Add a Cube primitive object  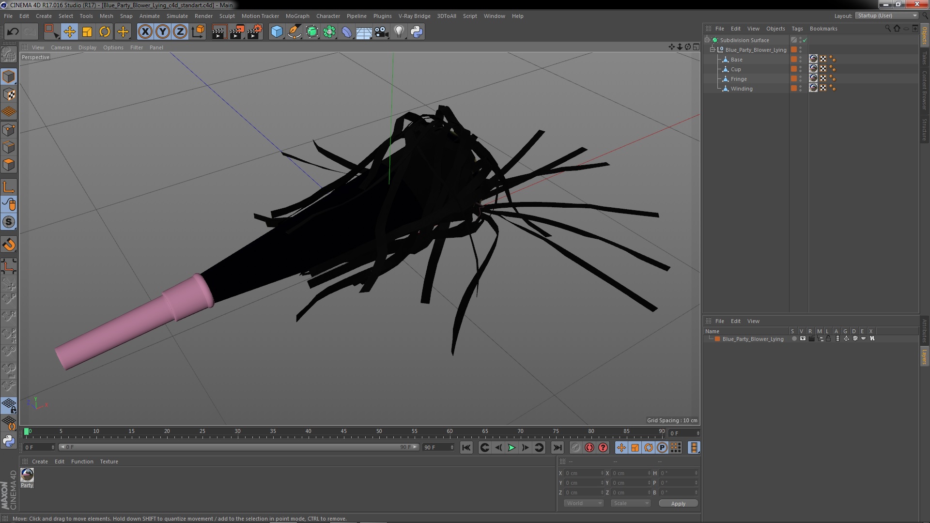pos(277,32)
